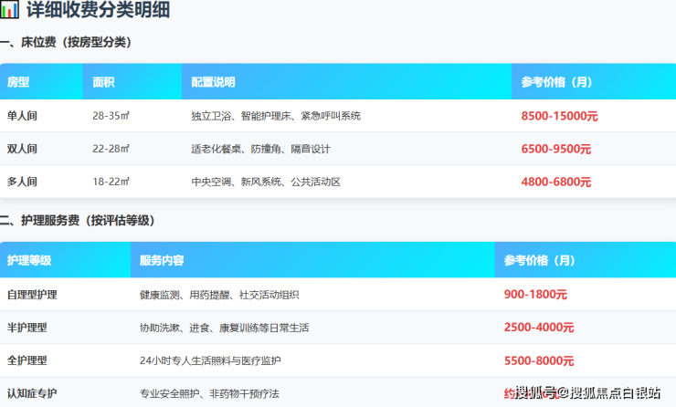The image size is (676, 407).
Task: Click the 面积 column header
Action: point(103,82)
